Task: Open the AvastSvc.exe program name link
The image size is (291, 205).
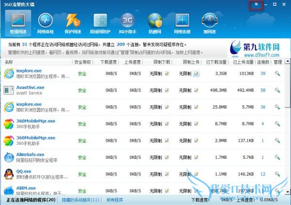Action: pos(30,87)
